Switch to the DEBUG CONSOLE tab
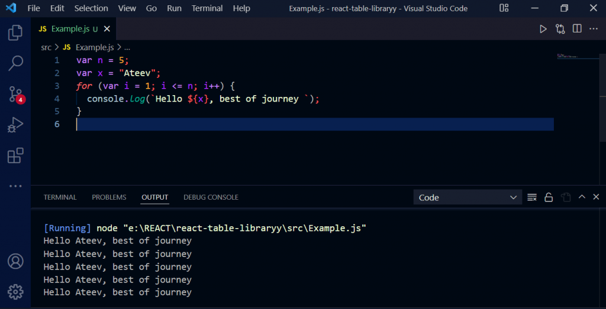This screenshot has height=309, width=606. click(x=211, y=197)
